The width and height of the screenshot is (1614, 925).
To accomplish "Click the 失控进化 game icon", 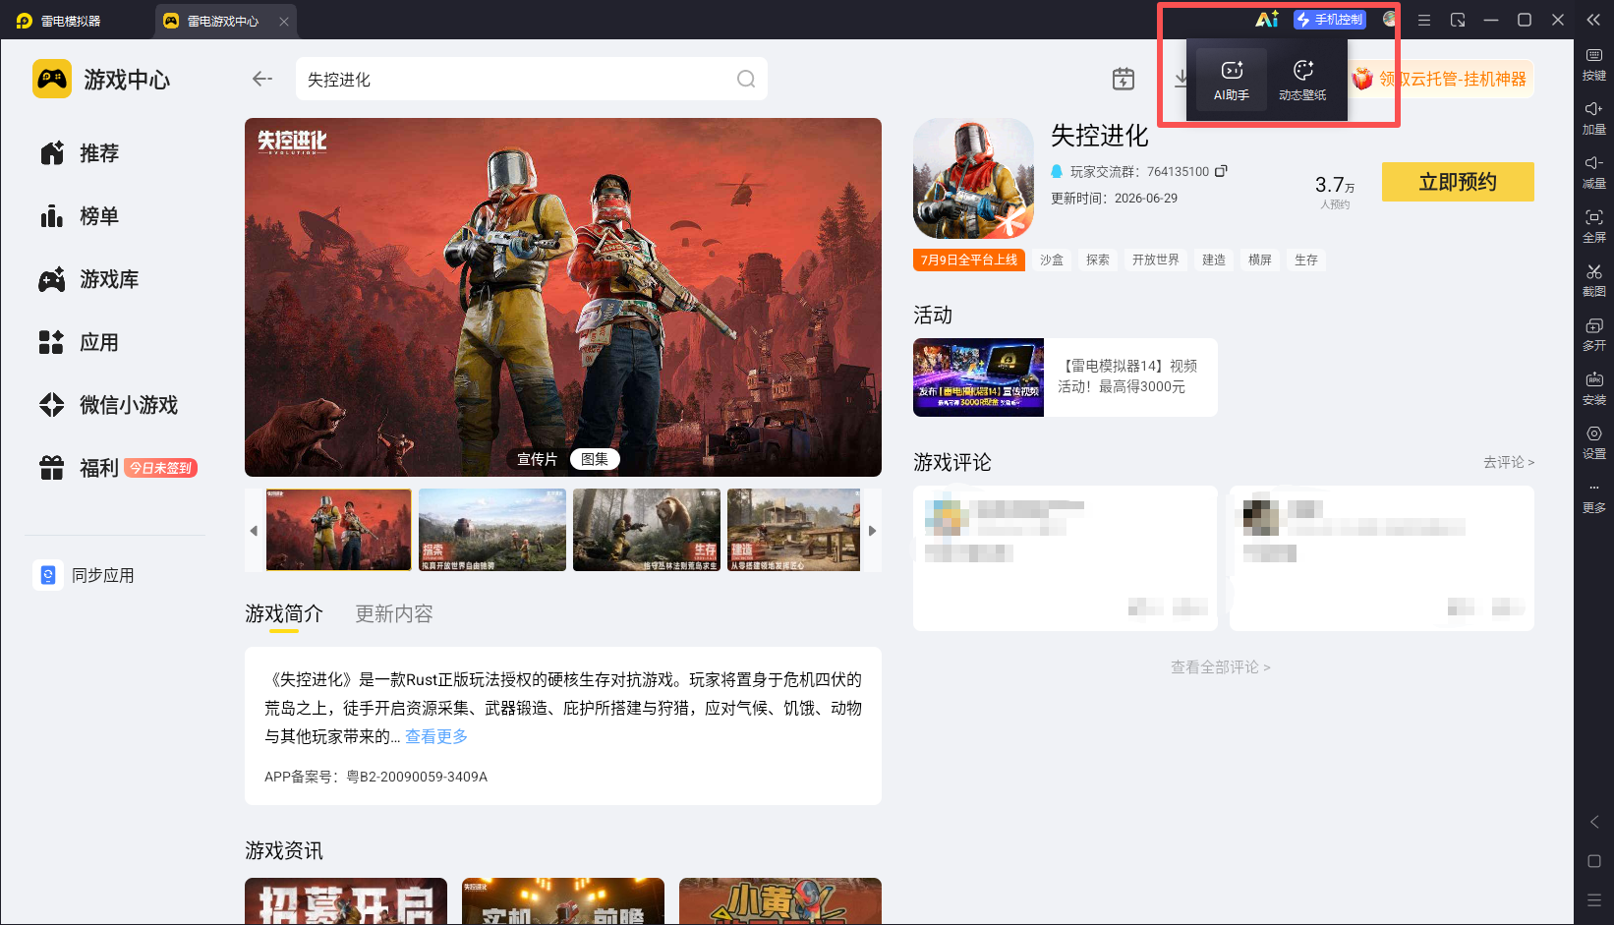I will click(x=973, y=178).
